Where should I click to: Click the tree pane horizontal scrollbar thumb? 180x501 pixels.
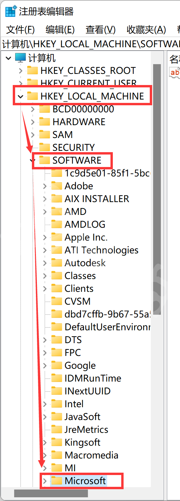click(x=51, y=493)
